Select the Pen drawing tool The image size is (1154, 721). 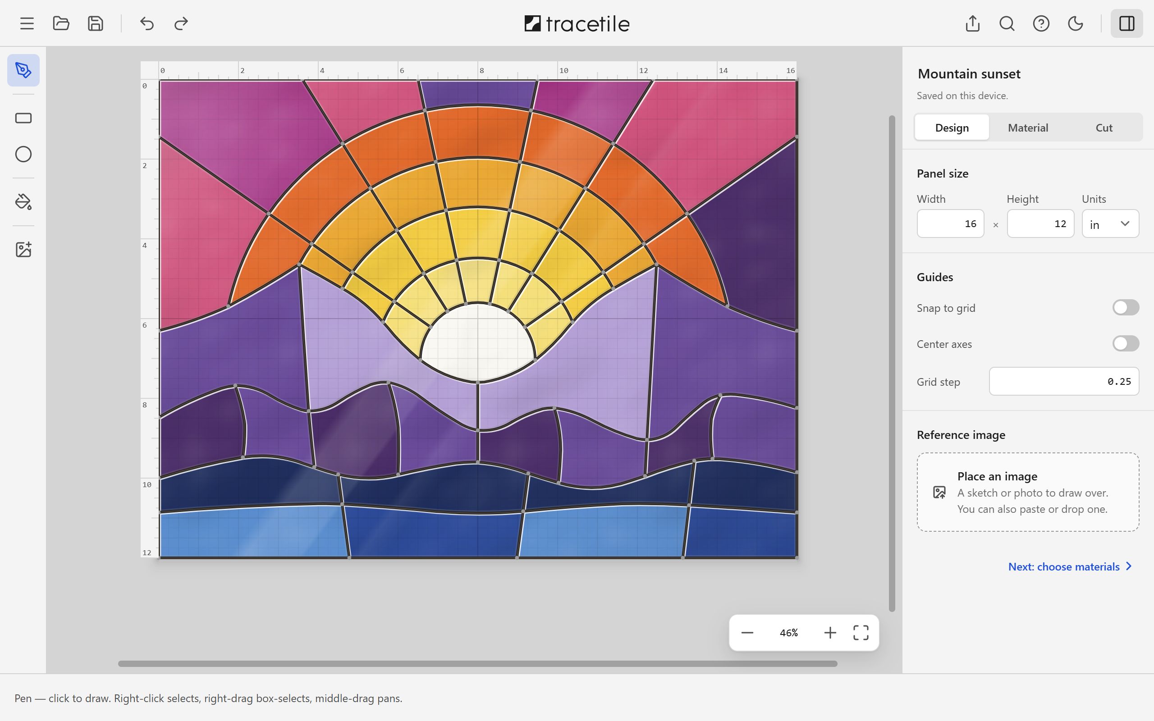(23, 70)
